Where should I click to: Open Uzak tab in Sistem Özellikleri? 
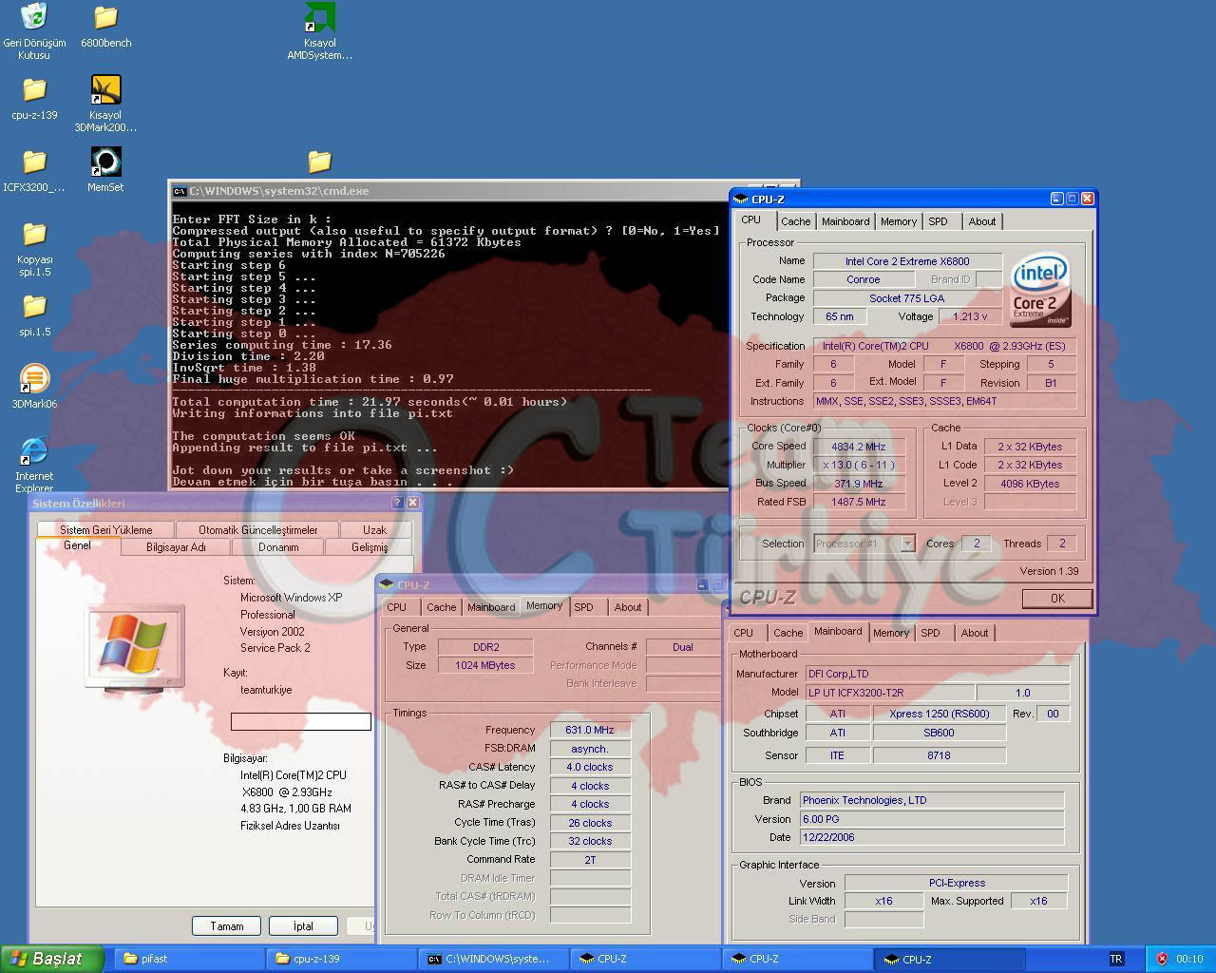click(x=374, y=530)
